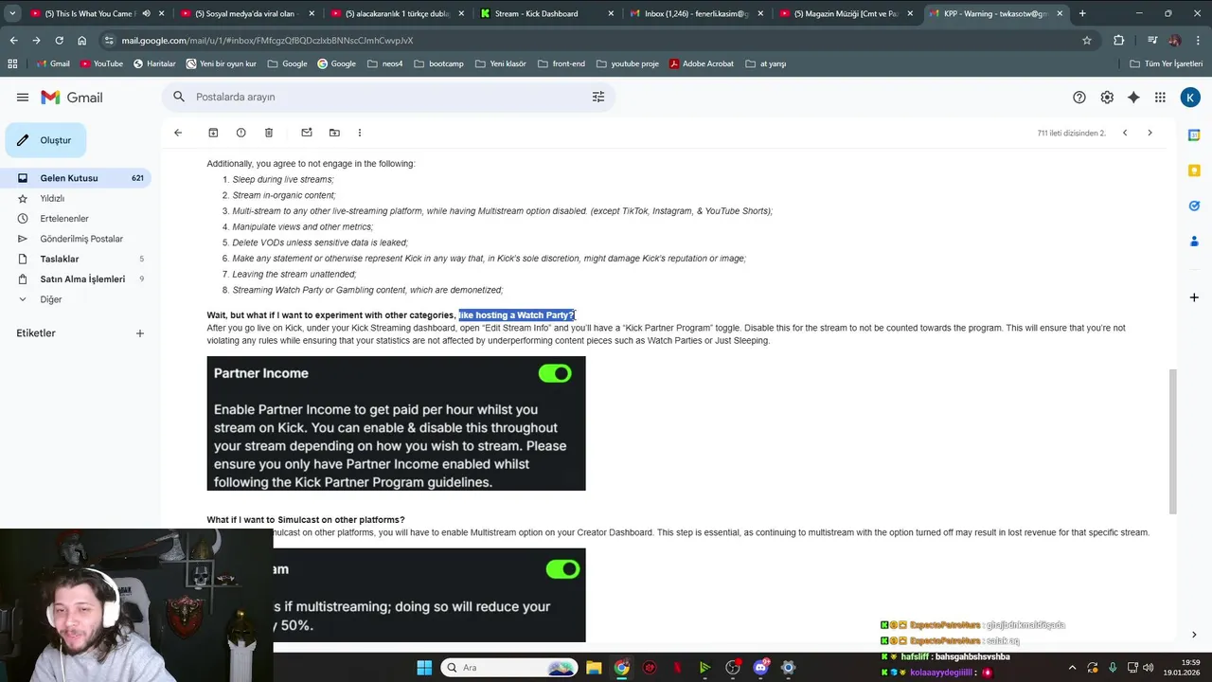
Task: Open Google Calendar side panel icon
Action: 1194,135
